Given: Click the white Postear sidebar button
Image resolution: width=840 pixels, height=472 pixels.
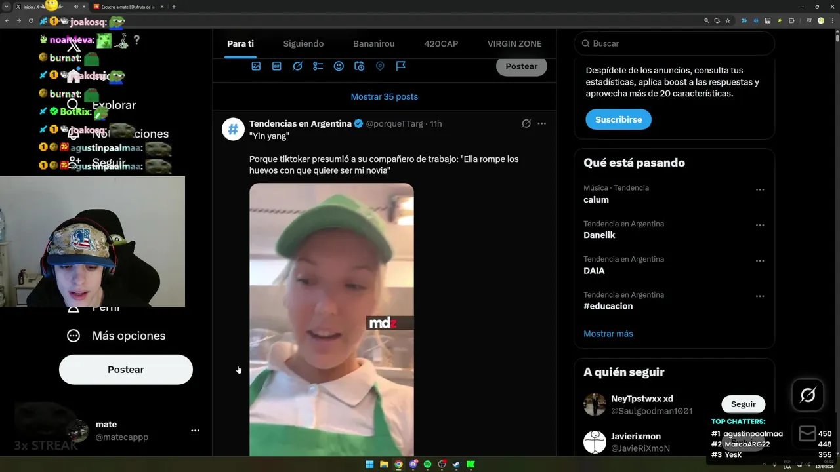Looking at the screenshot, I should click(x=126, y=370).
